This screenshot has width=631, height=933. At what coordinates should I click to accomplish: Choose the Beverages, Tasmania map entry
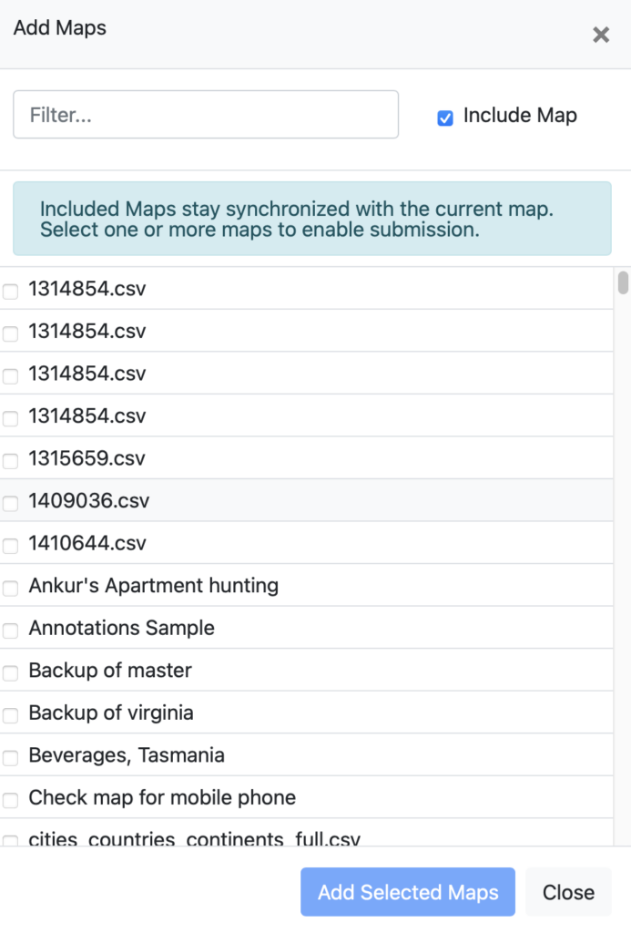(127, 755)
